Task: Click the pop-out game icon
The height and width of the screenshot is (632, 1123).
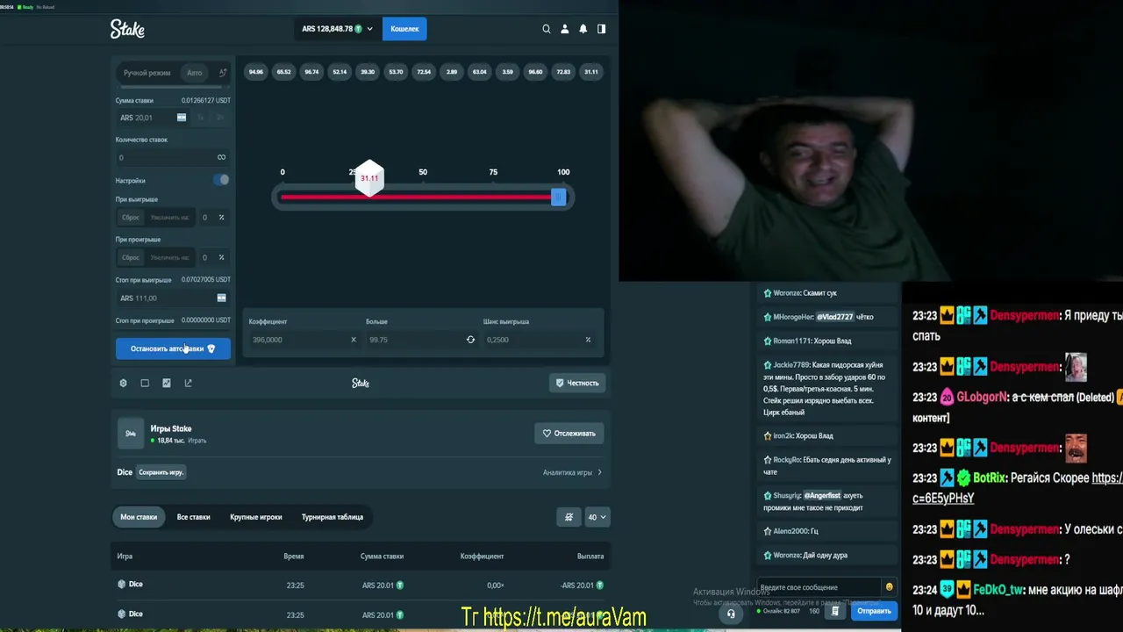Action: coord(188,383)
